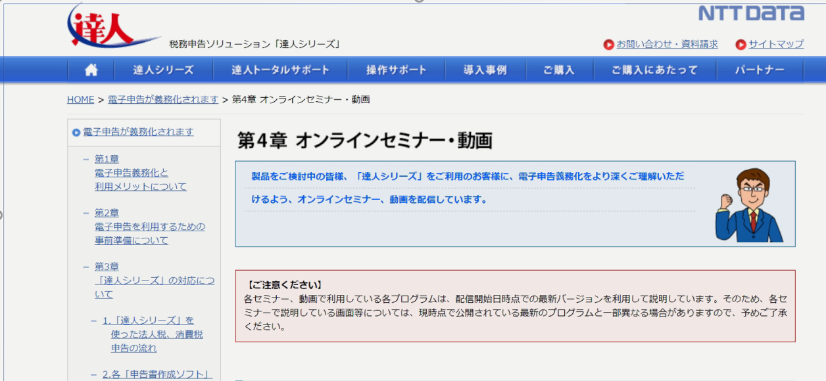This screenshot has height=381, width=826.
Task: Open 達人シリーズ menu
Action: (164, 70)
